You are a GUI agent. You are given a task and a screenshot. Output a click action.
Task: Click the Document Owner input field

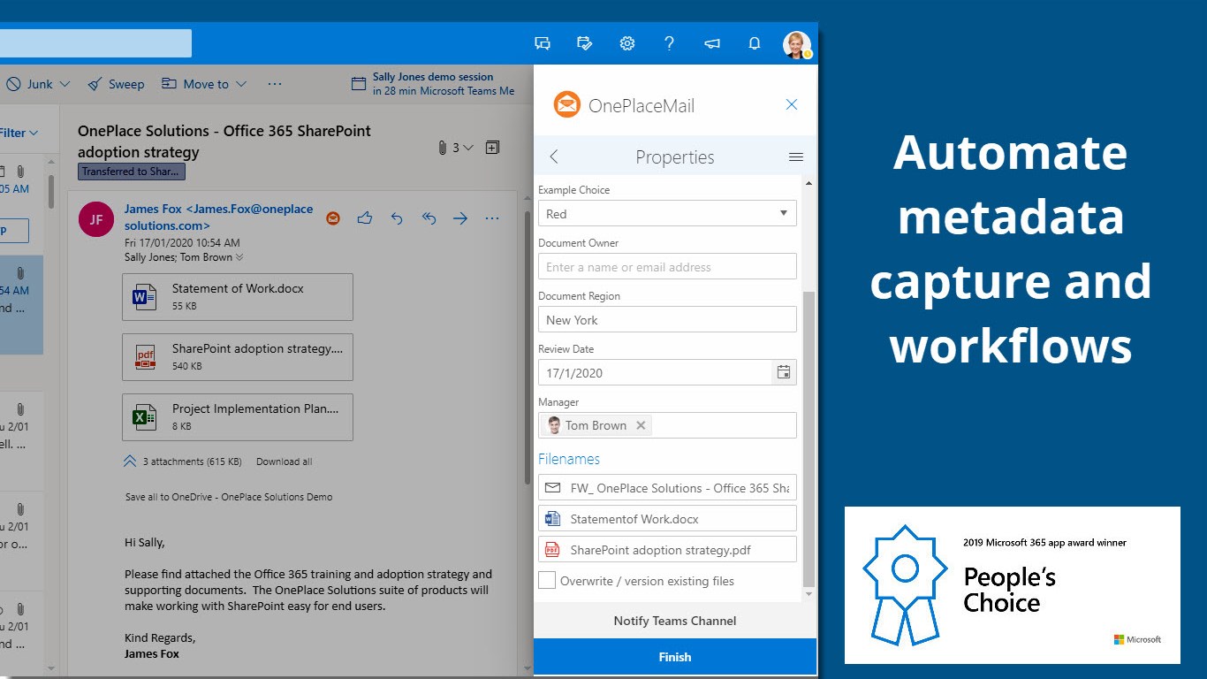coord(667,266)
